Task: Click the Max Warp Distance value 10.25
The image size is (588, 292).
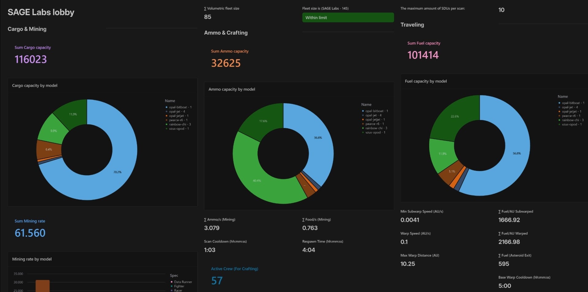Action: point(408,264)
